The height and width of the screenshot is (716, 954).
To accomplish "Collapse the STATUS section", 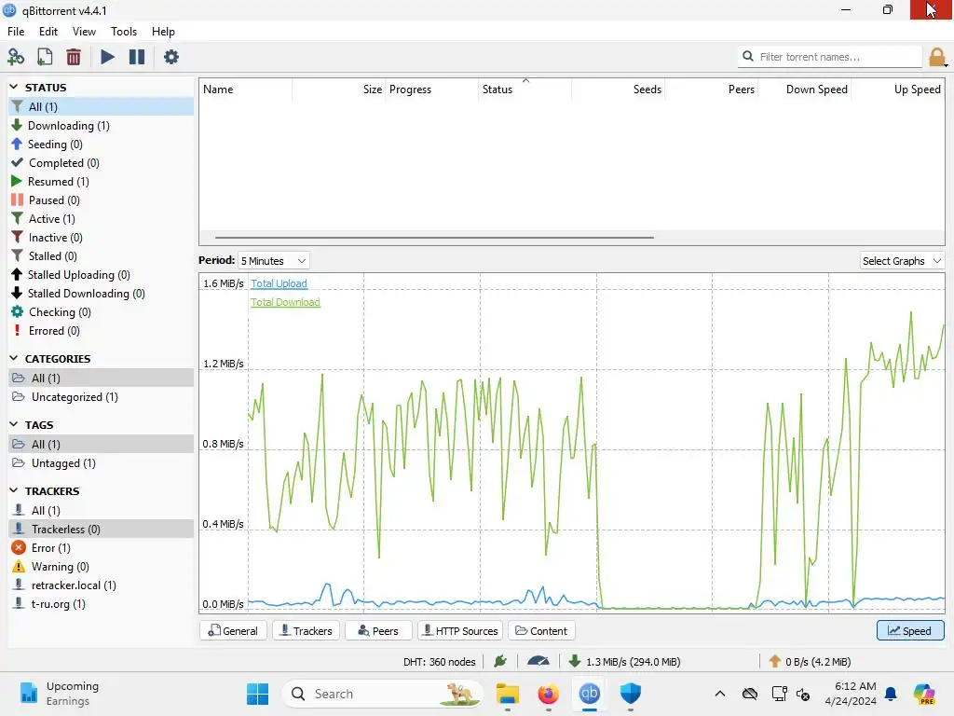I will pyautogui.click(x=14, y=87).
